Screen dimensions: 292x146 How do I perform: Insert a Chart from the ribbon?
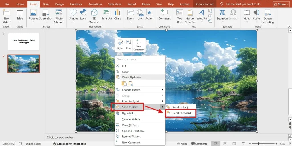click(x=117, y=15)
